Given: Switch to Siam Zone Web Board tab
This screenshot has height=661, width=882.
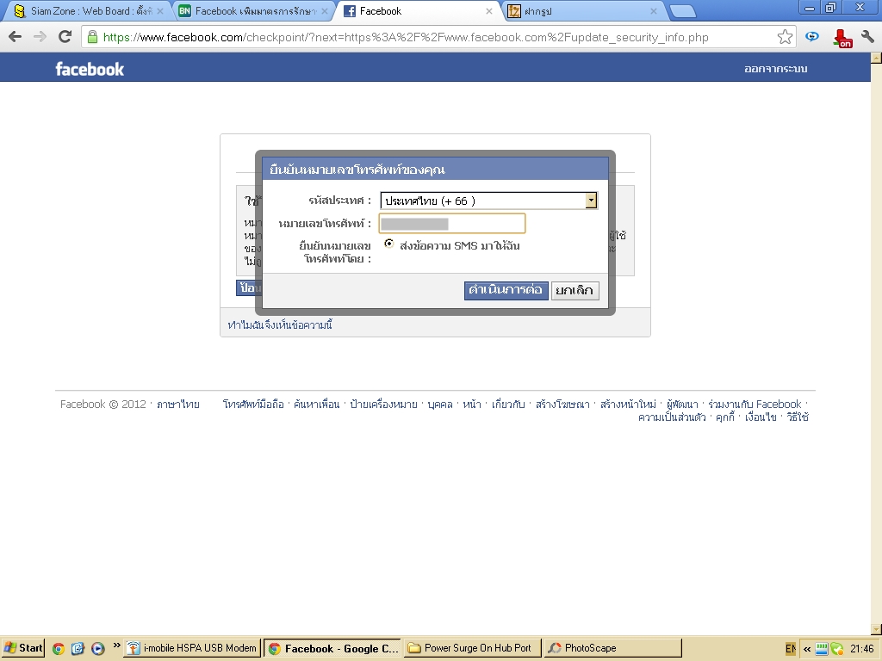Looking at the screenshot, I should 84,11.
